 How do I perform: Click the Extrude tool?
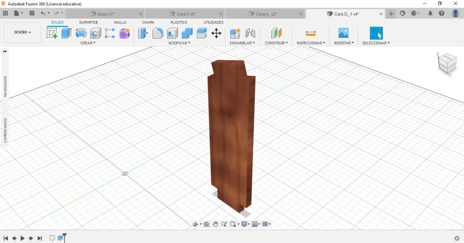[x=66, y=33]
